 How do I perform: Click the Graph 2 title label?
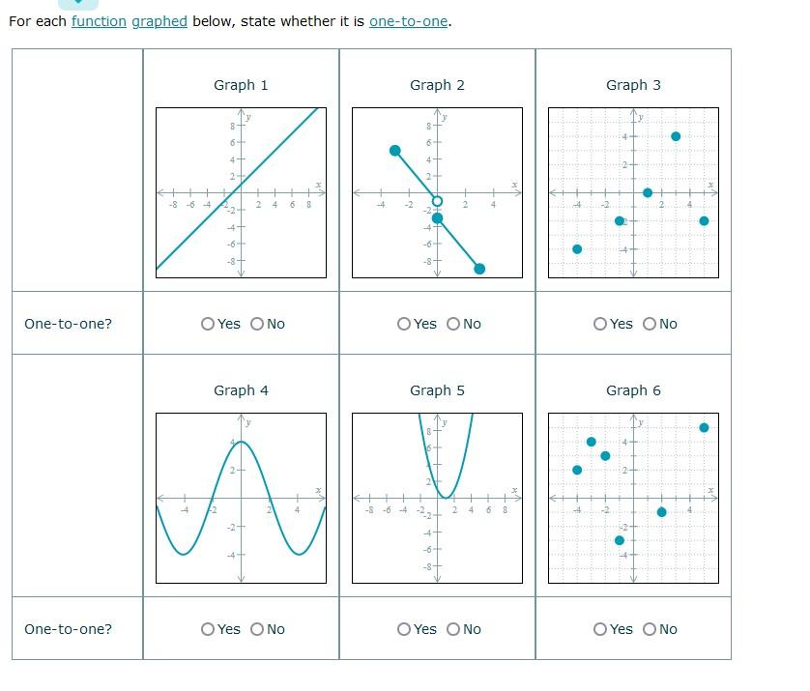tap(437, 84)
